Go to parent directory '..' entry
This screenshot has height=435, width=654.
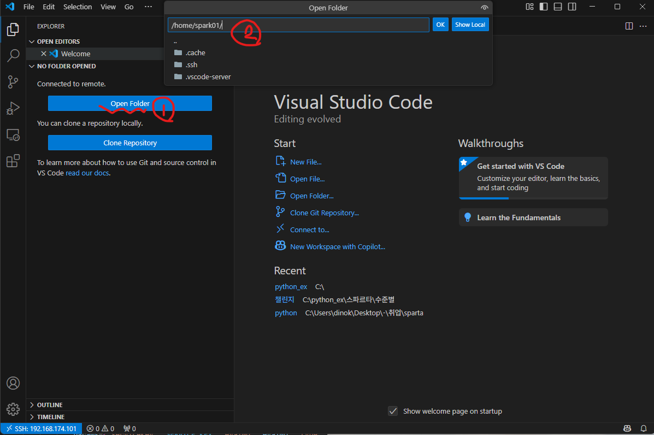click(328, 42)
